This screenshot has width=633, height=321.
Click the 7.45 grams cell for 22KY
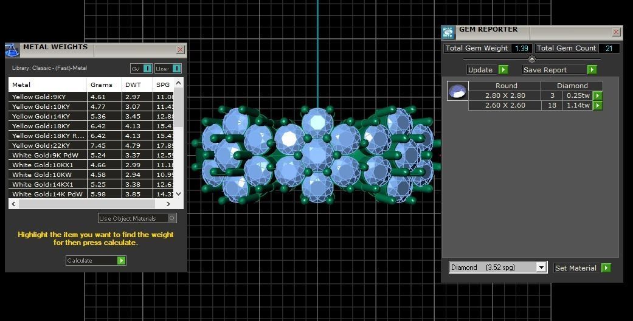tap(104, 145)
